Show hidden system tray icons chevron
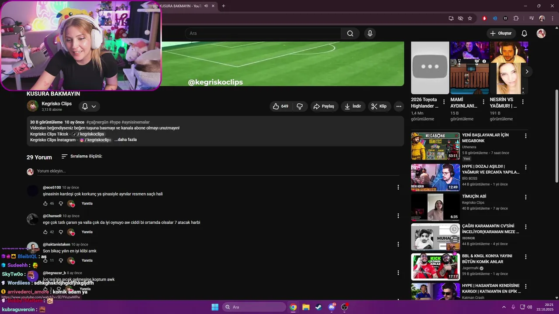The width and height of the screenshot is (559, 314). click(x=504, y=307)
